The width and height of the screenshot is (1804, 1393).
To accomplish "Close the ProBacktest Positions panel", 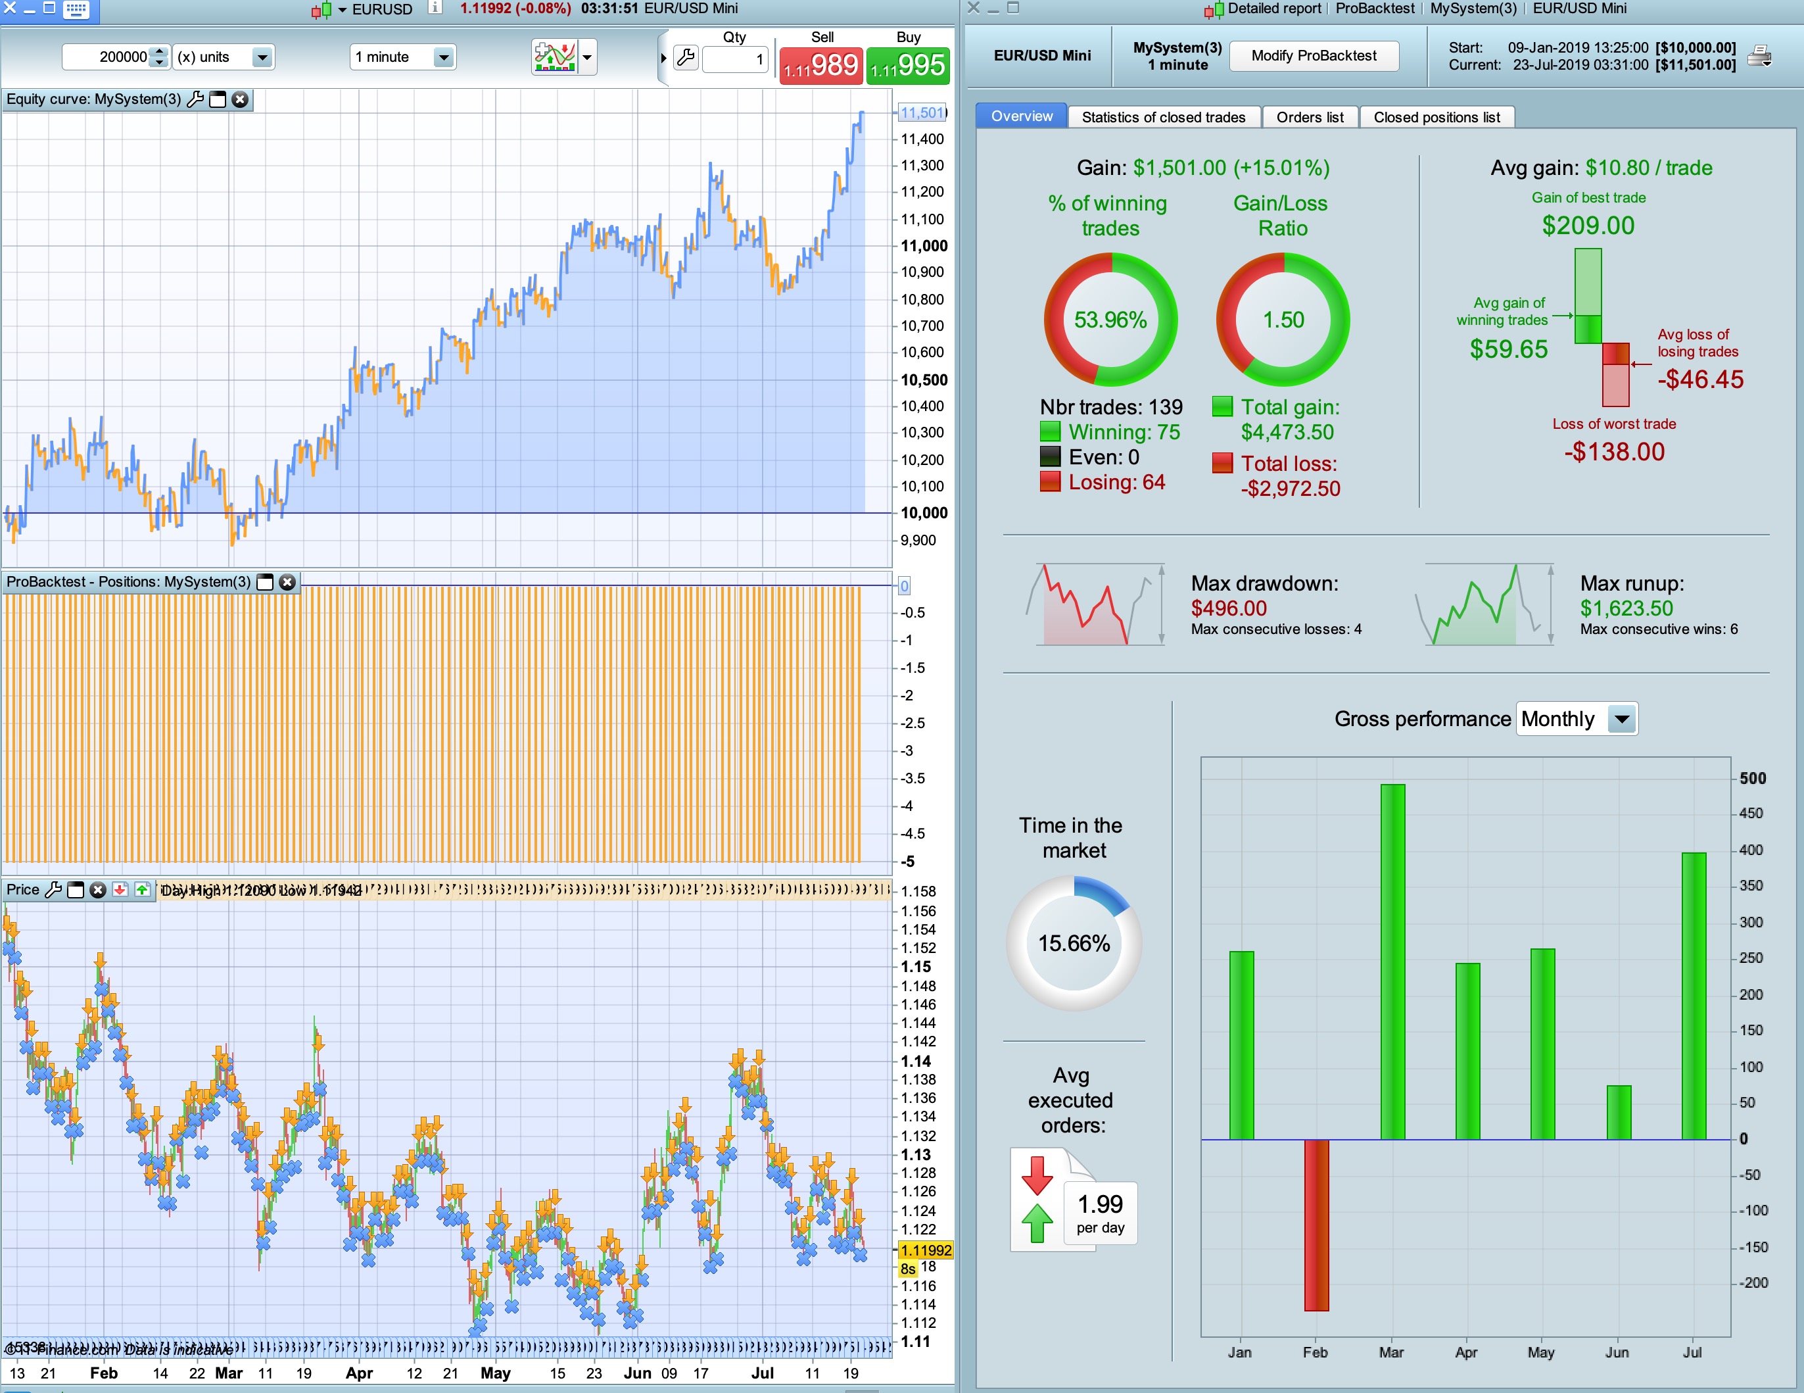I will 287,581.
